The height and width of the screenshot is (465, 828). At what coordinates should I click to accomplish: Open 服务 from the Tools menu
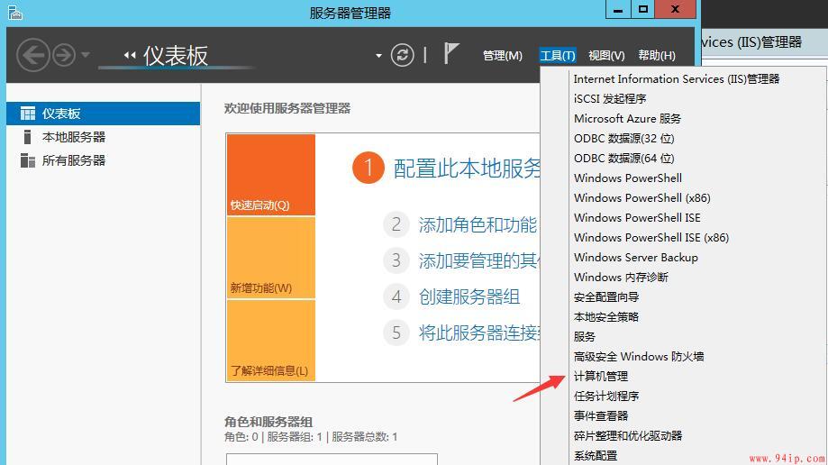[585, 337]
